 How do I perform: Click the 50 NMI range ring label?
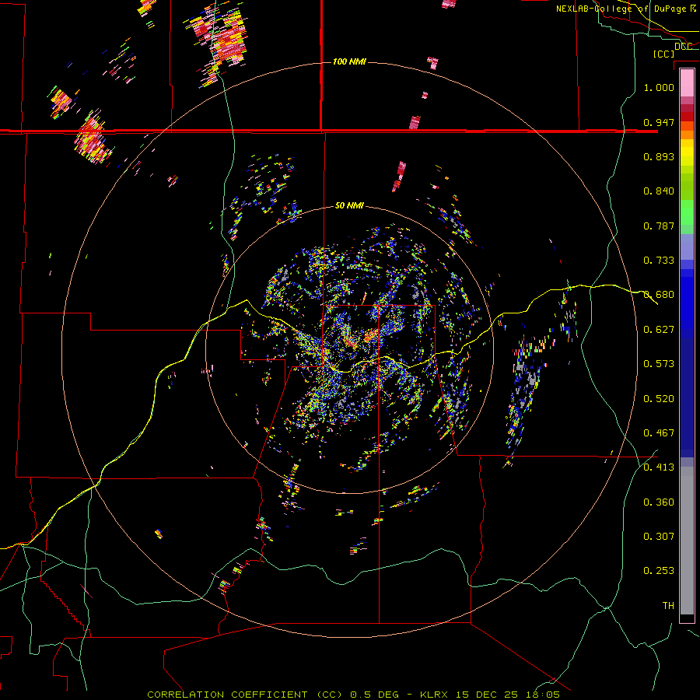[x=349, y=206]
